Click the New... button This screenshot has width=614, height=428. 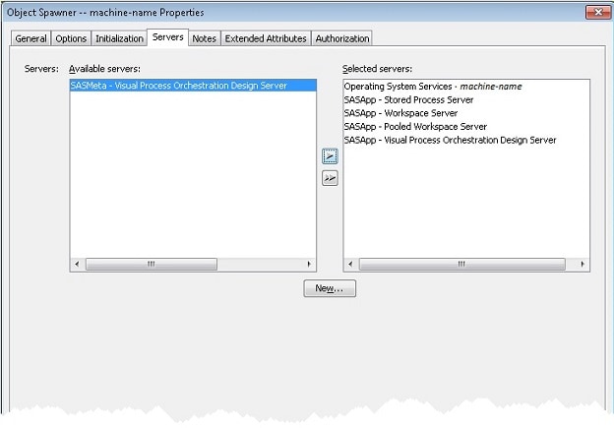[x=330, y=288]
